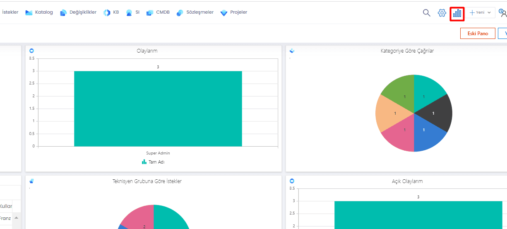Open the Sözleşmeler menu
The width and height of the screenshot is (507, 229).
point(195,12)
